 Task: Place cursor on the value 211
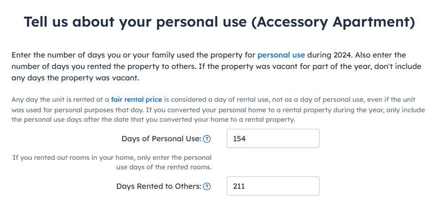238,186
